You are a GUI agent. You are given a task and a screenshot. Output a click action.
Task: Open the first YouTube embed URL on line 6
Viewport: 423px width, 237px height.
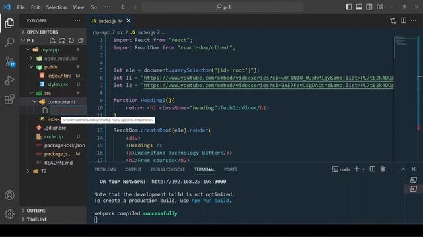click(268, 78)
